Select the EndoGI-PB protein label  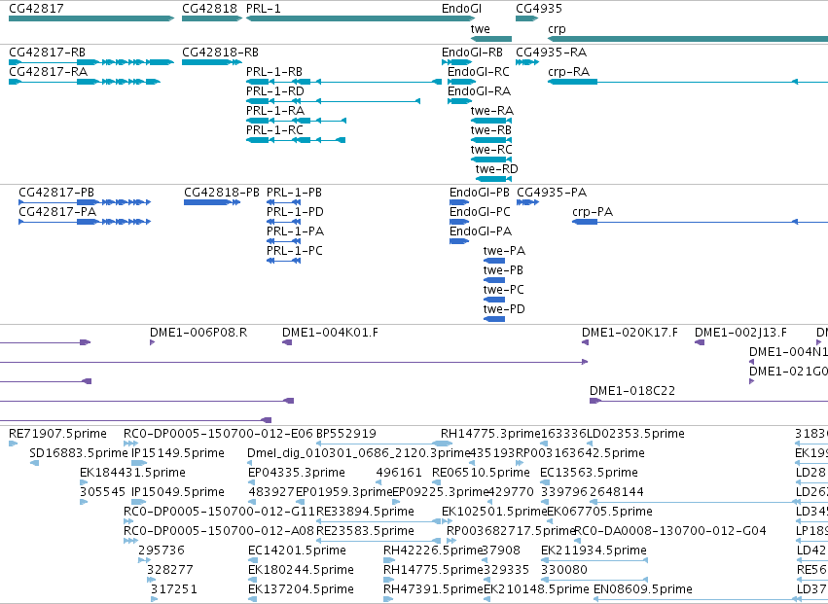tap(480, 193)
